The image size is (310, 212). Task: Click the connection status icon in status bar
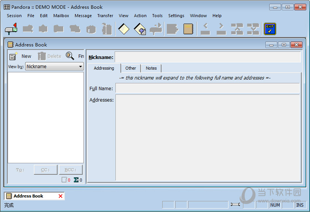pyautogui.click(x=235, y=204)
